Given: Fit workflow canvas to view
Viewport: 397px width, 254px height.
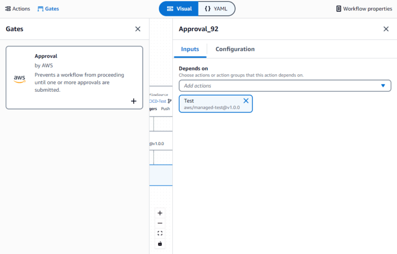Looking at the screenshot, I should coord(160,233).
